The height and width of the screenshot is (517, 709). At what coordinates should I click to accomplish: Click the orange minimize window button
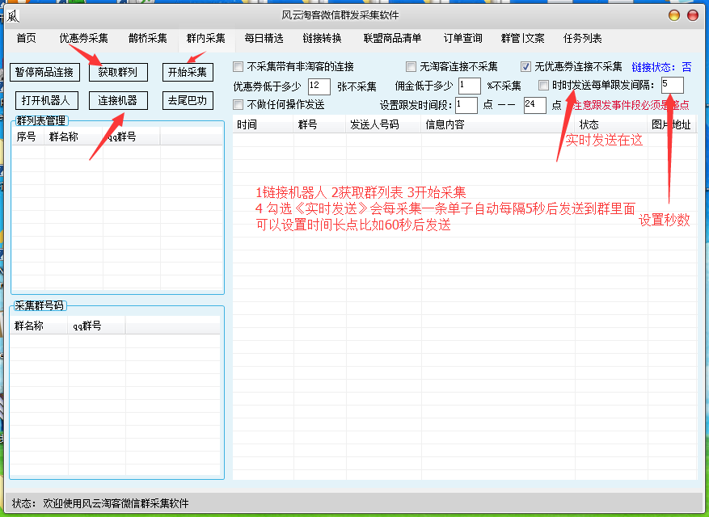673,15
